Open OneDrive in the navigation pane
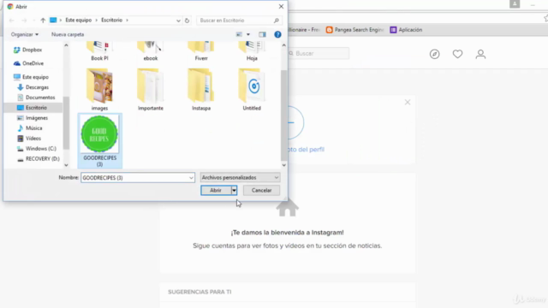This screenshot has width=548, height=308. pyautogui.click(x=28, y=63)
